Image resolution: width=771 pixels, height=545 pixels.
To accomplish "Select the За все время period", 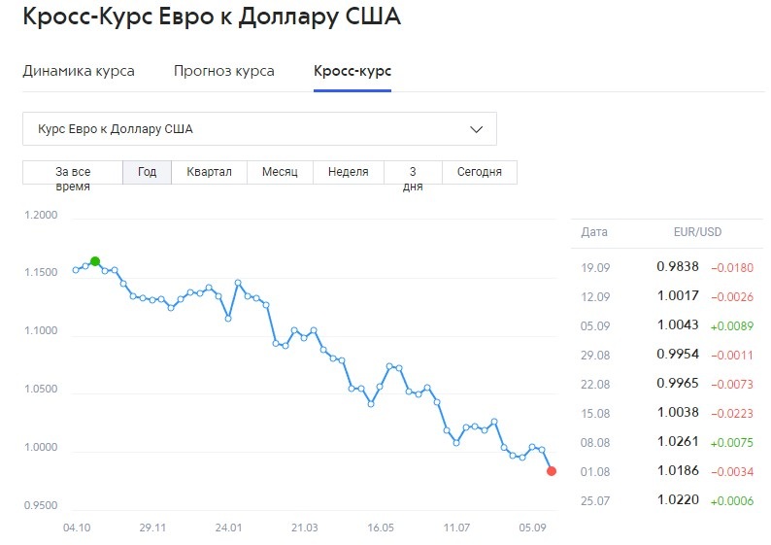I will [73, 173].
